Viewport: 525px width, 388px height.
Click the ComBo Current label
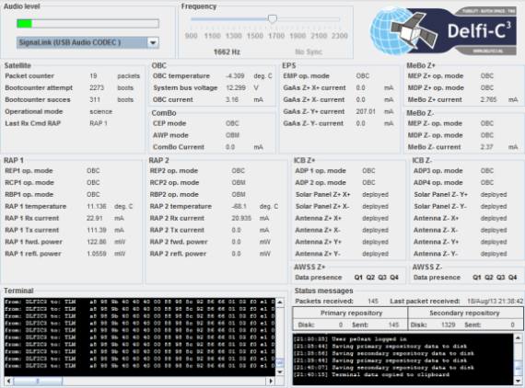click(179, 147)
